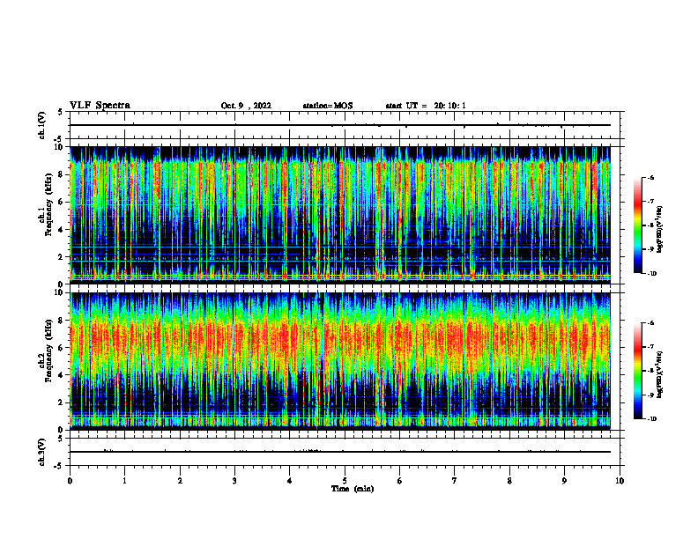The image size is (698, 539).
Task: Click the ch.3 voltage waveform trace
Action: click(340, 452)
